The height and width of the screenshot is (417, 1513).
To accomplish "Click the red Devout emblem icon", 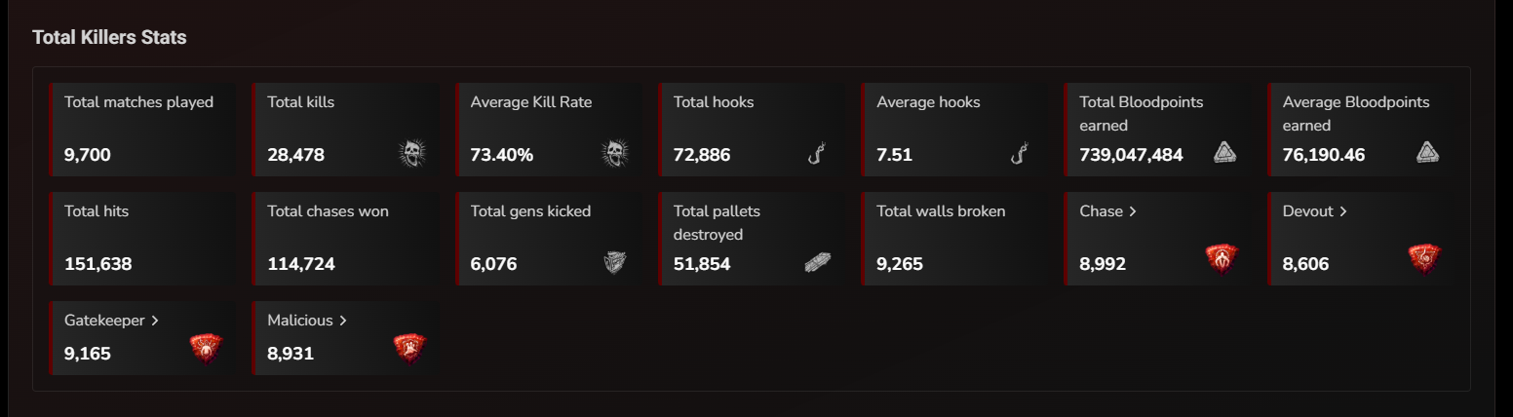I will (1424, 258).
